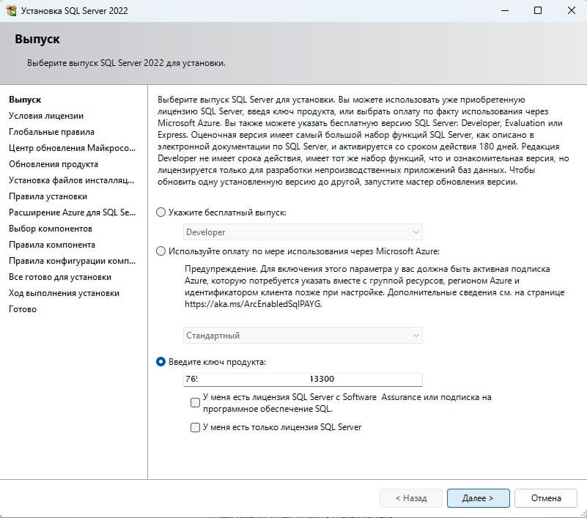Click the 'Далее >' button

(x=478, y=498)
